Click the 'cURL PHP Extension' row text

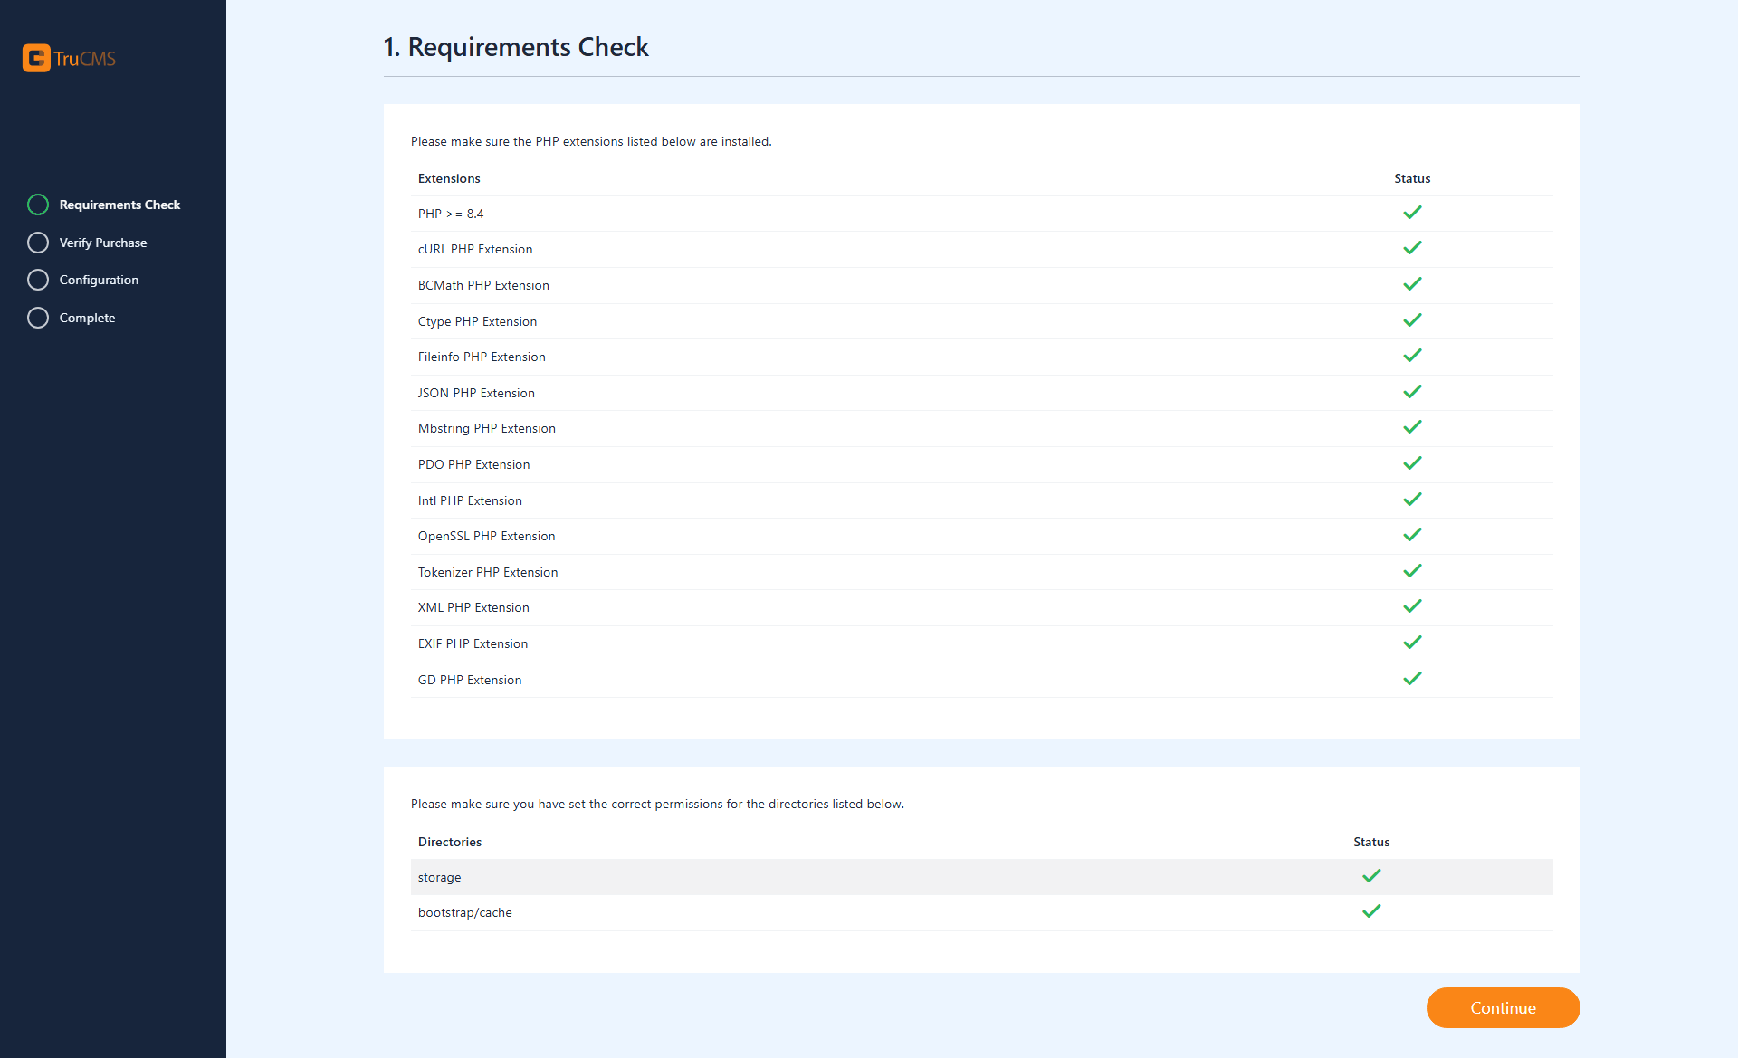475,249
